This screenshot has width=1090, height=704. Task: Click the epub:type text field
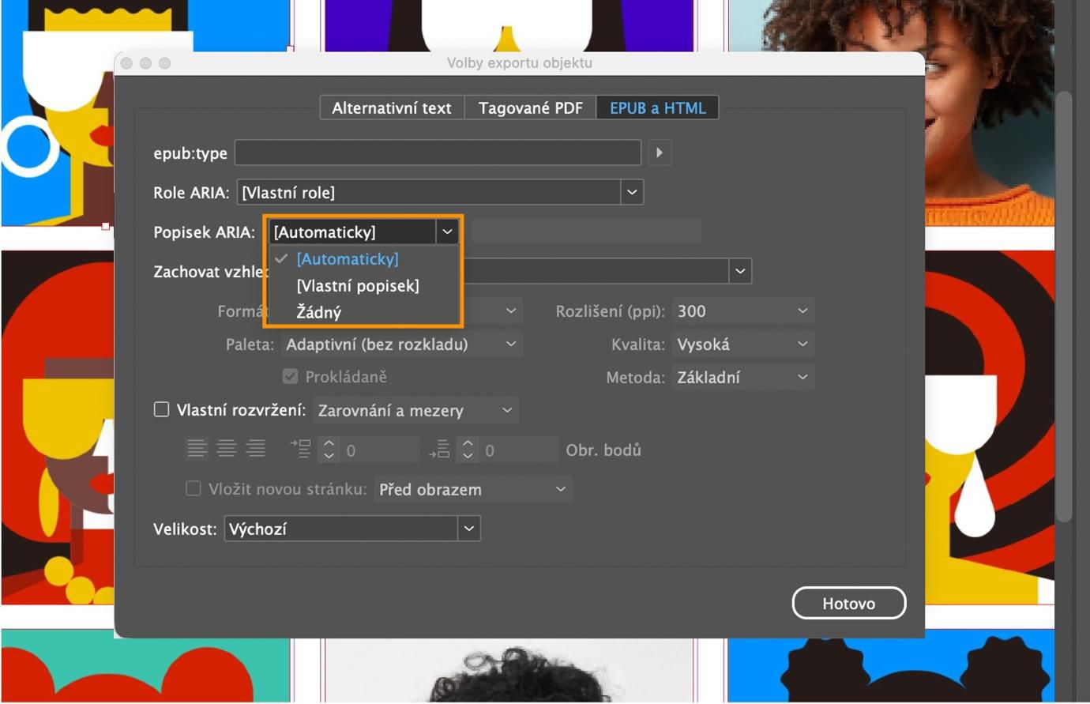point(438,152)
